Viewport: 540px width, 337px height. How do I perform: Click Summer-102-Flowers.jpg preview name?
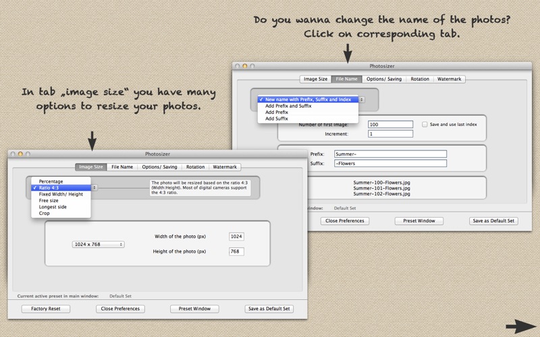381,193
